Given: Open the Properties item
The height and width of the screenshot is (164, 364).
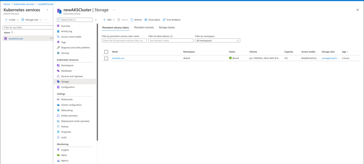Looking at the screenshot, I should click(66, 132).
